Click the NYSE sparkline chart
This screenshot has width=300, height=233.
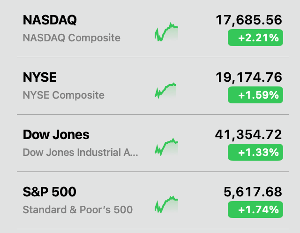coord(166,90)
